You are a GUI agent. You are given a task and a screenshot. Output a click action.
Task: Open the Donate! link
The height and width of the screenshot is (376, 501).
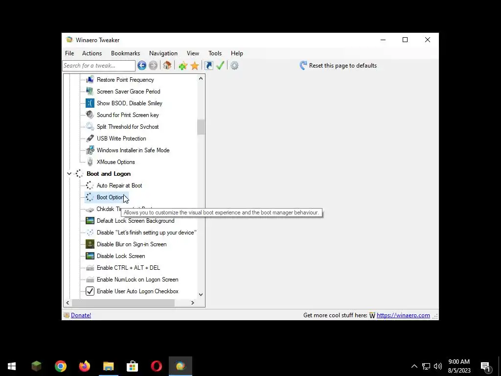click(81, 315)
